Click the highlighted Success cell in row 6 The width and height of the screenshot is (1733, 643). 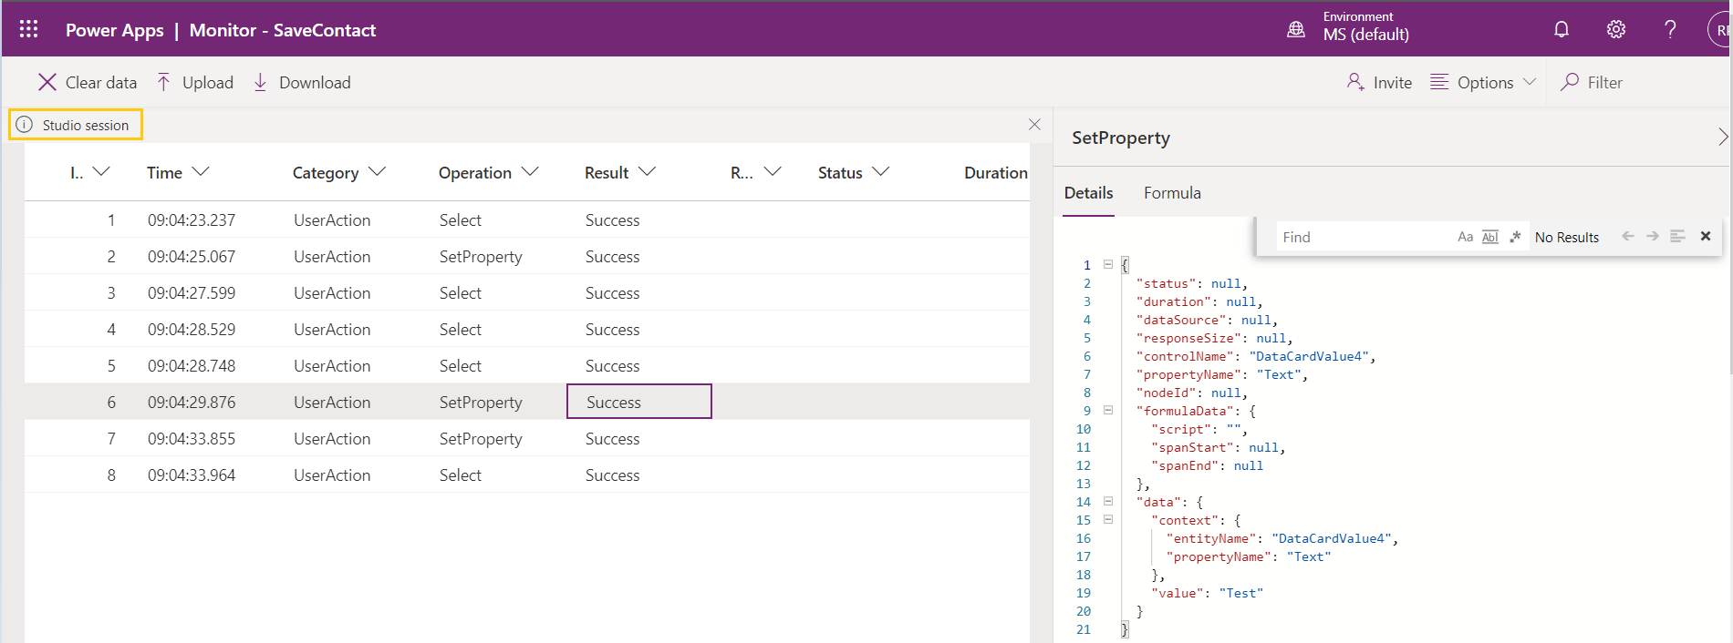pyautogui.click(x=639, y=402)
